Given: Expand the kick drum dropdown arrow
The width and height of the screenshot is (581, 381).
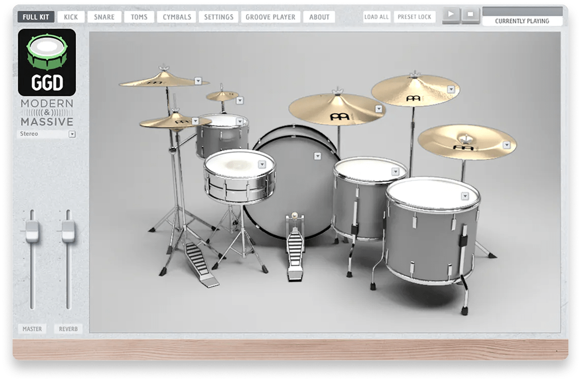Looking at the screenshot, I should coord(317,156).
